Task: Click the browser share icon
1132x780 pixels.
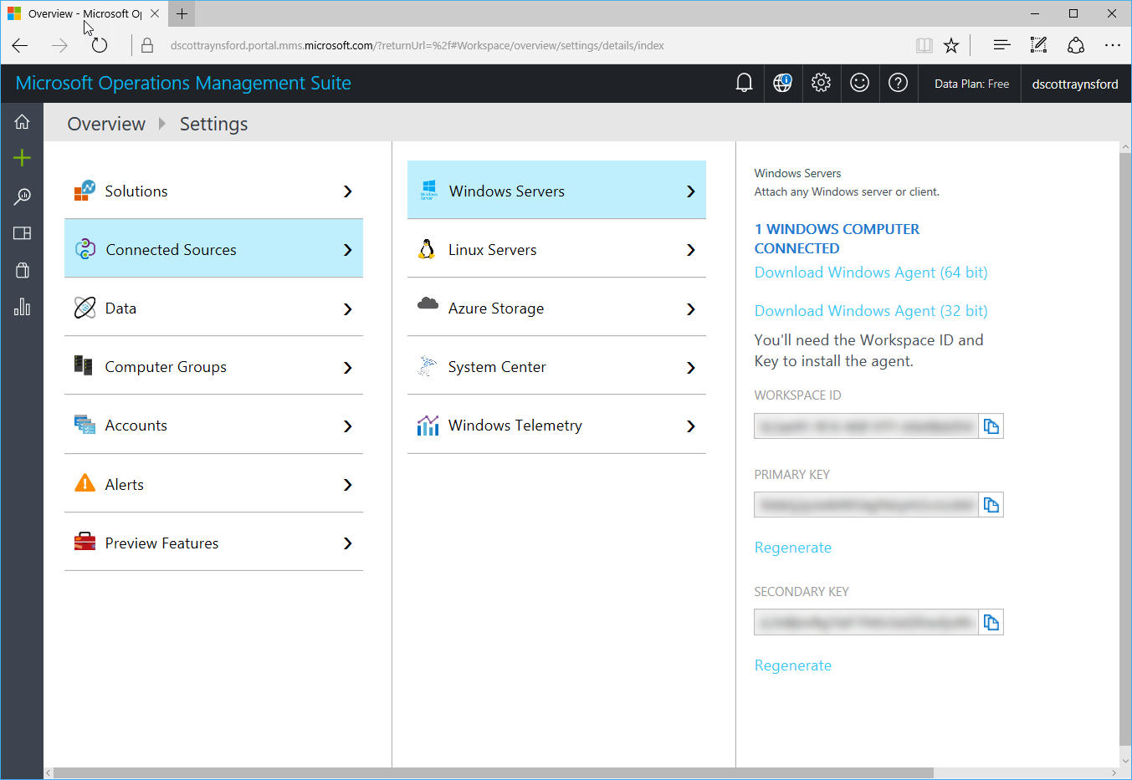Action: click(x=1076, y=45)
